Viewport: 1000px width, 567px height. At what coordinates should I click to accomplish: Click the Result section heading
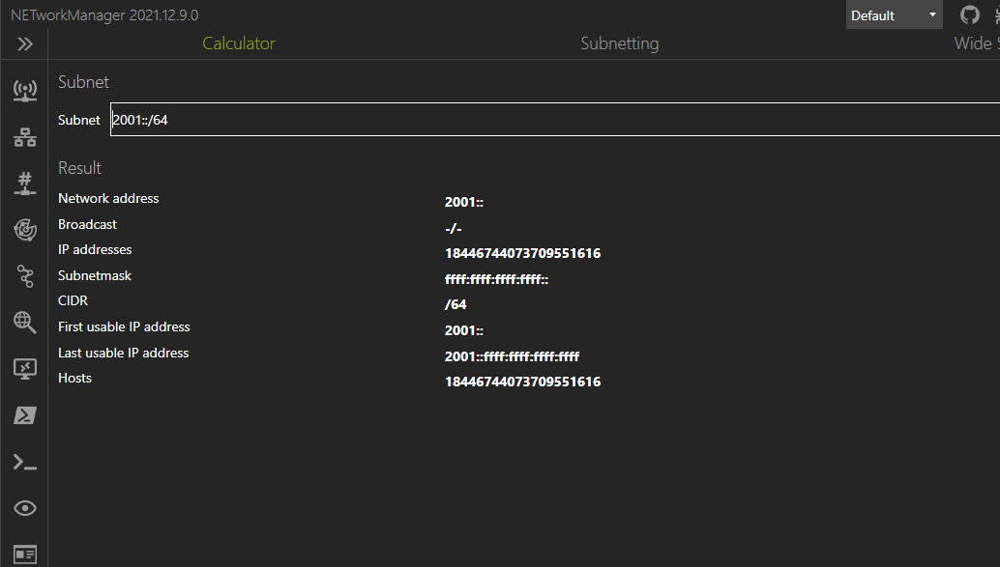pyautogui.click(x=79, y=167)
